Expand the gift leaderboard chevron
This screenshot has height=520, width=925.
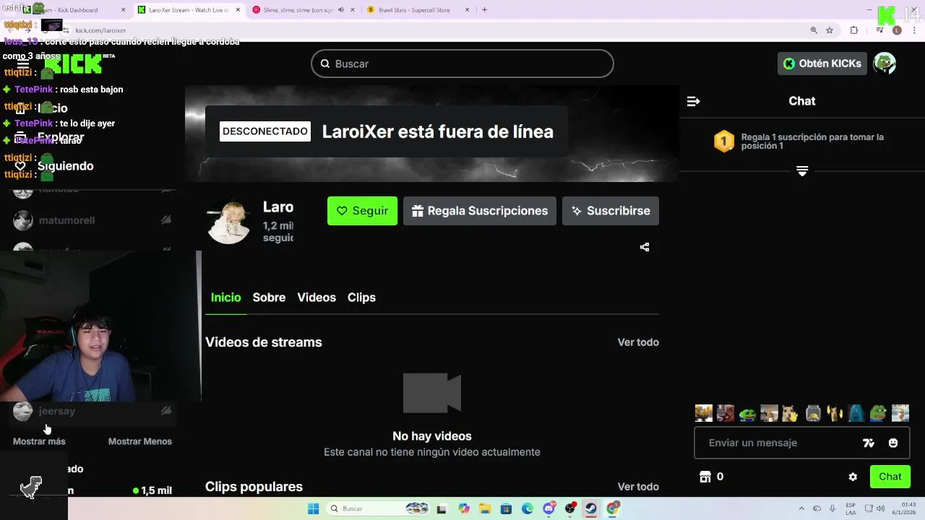coord(802,171)
